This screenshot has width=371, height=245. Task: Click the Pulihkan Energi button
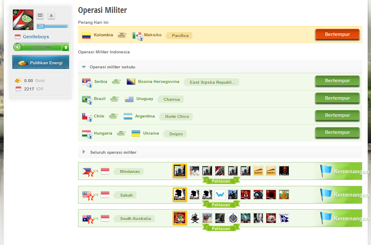pyautogui.click(x=41, y=62)
